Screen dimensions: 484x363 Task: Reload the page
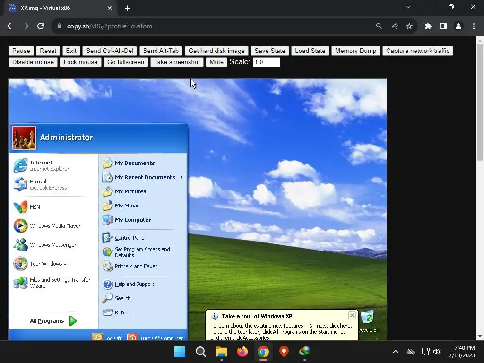pyautogui.click(x=41, y=26)
